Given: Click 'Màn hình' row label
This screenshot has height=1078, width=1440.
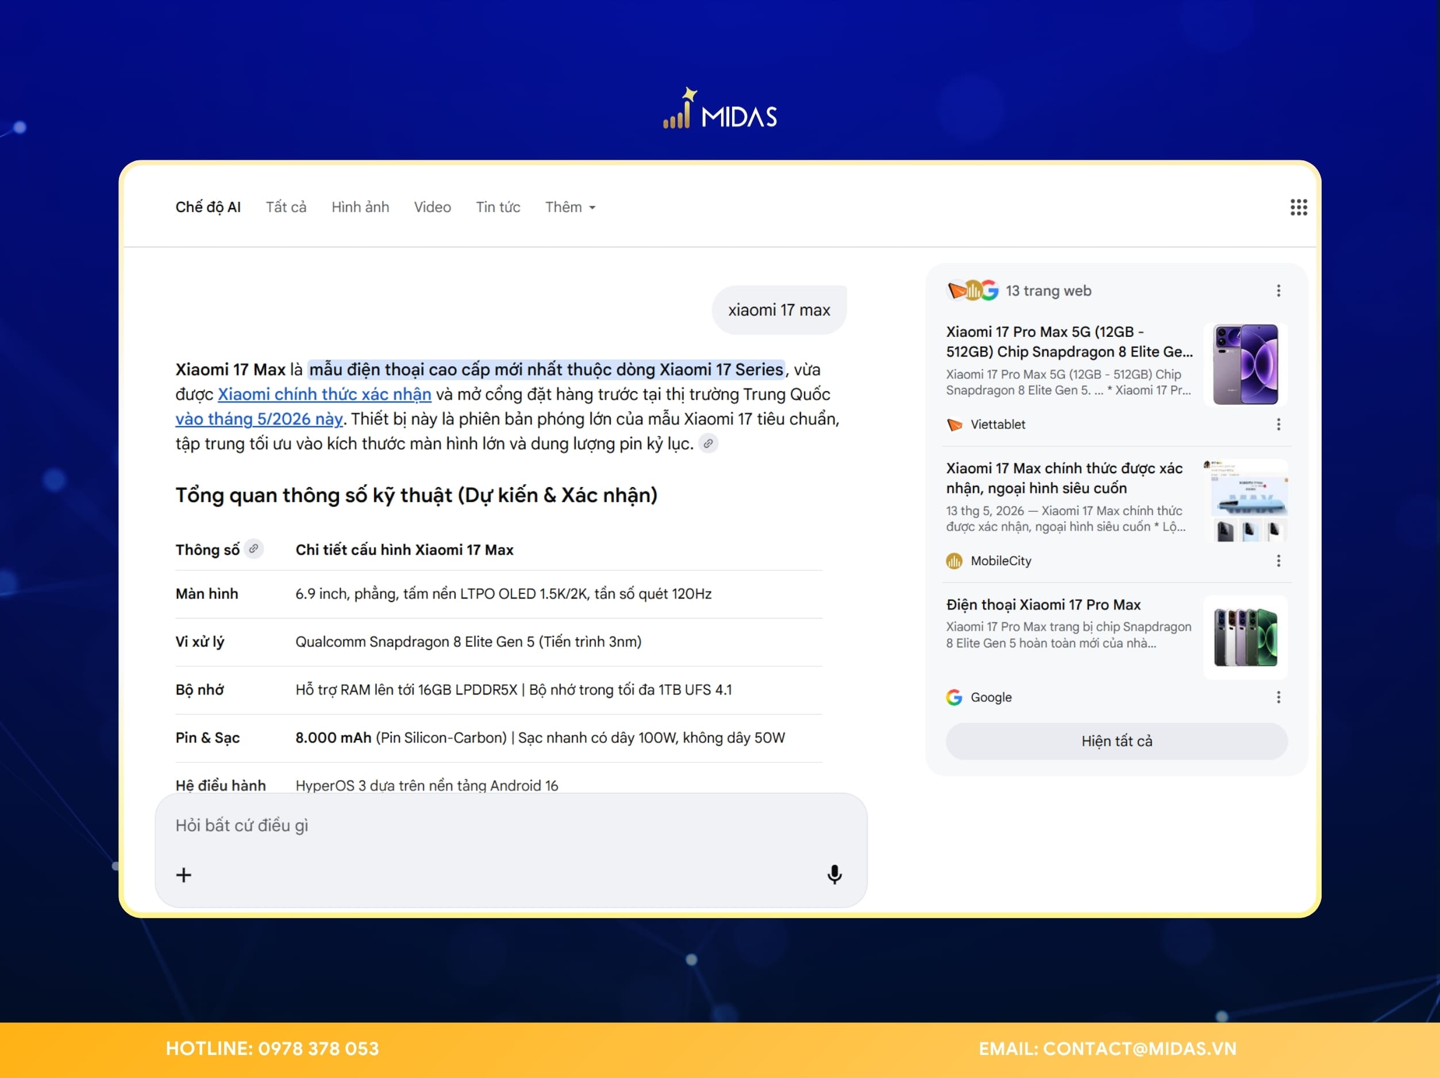Looking at the screenshot, I should point(207,594).
